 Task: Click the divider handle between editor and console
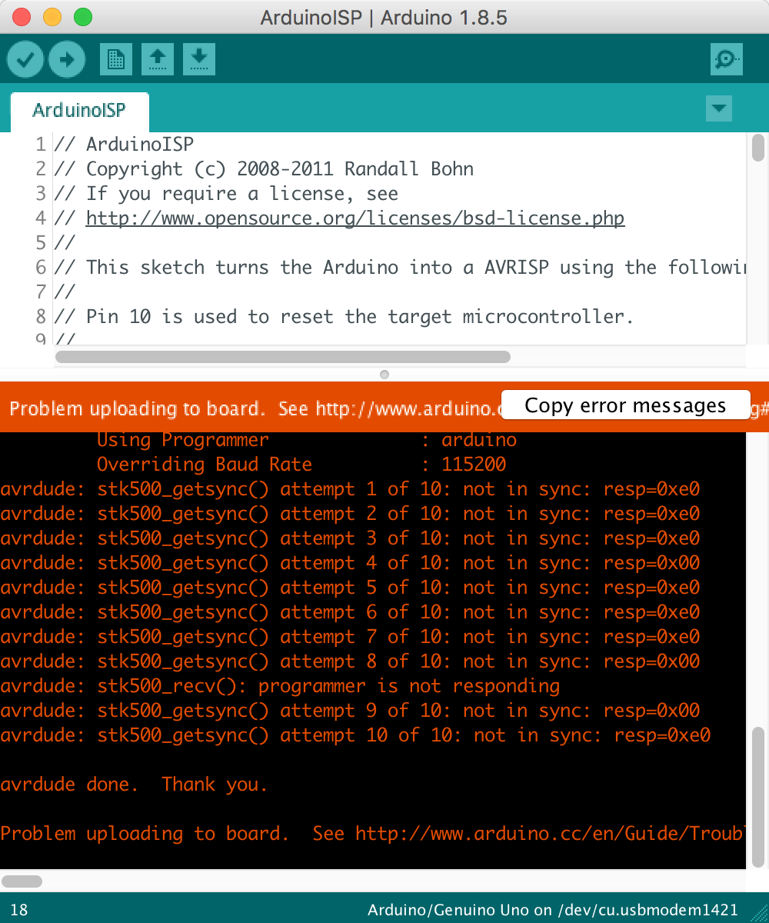(384, 375)
